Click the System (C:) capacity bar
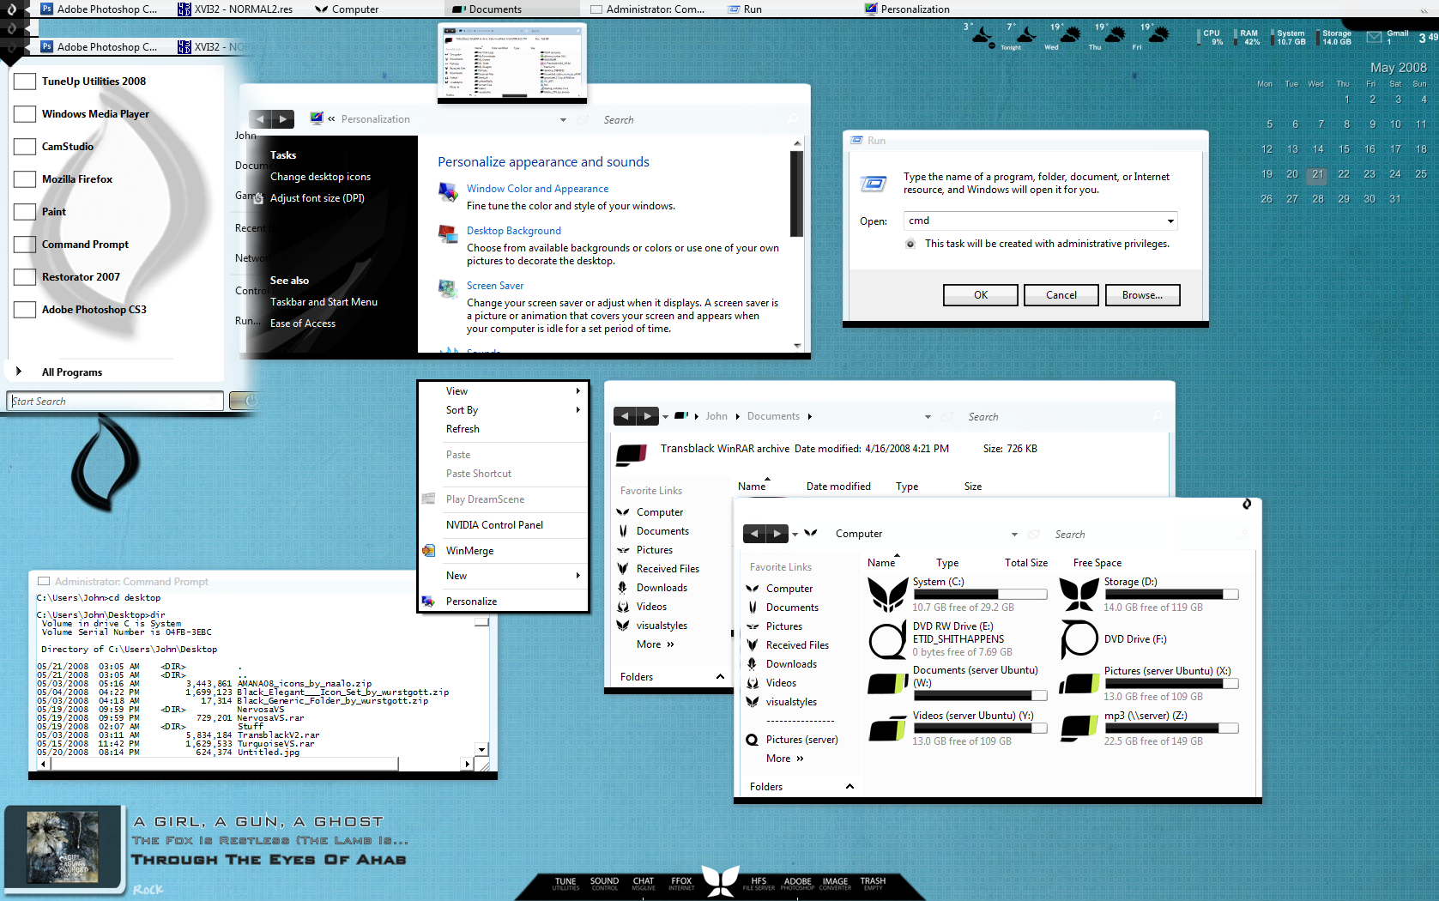 click(979, 595)
